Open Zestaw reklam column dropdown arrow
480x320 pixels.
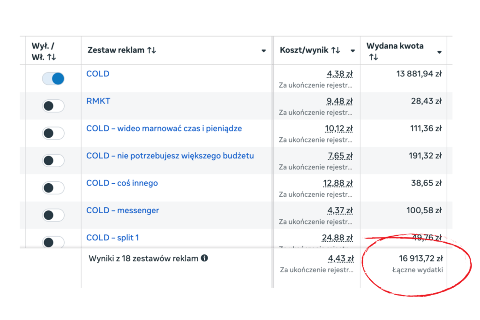(x=263, y=51)
